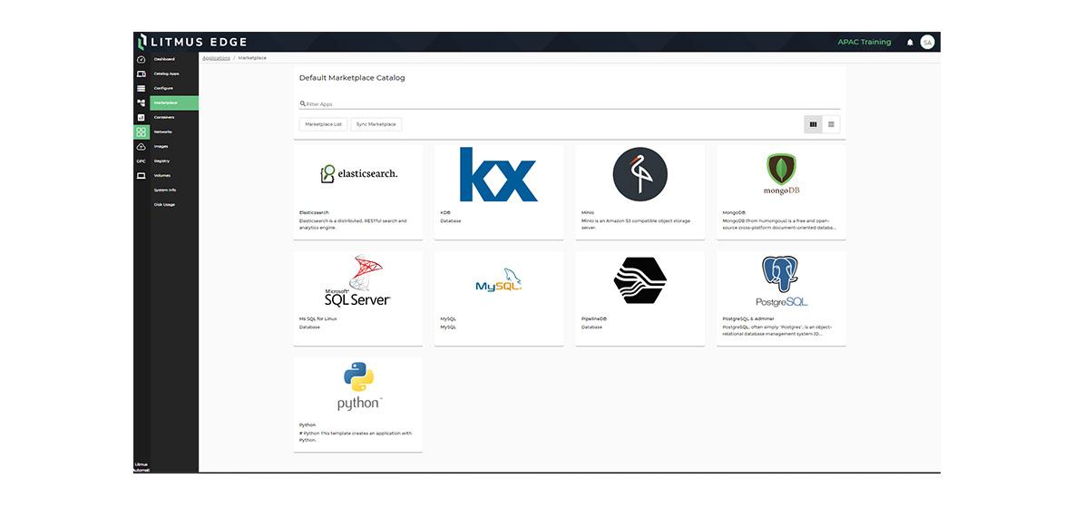Click the Applications breadcrumb link

[216, 58]
